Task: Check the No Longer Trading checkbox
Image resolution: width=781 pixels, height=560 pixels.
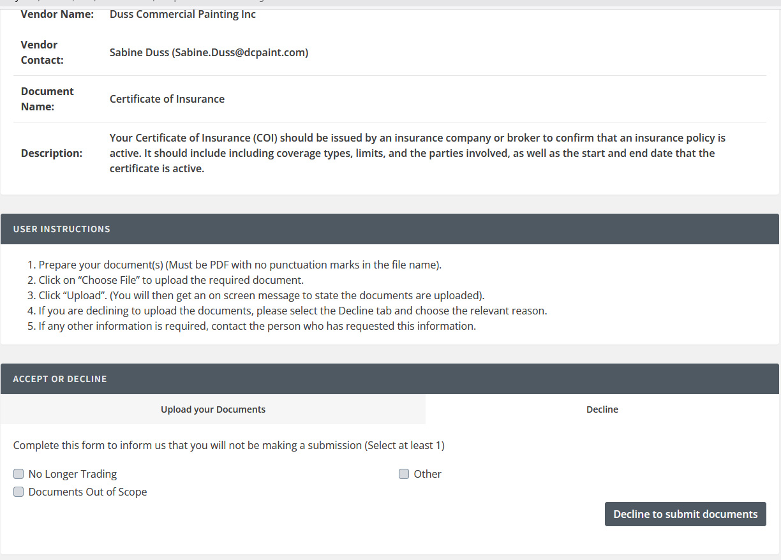Action: point(19,474)
